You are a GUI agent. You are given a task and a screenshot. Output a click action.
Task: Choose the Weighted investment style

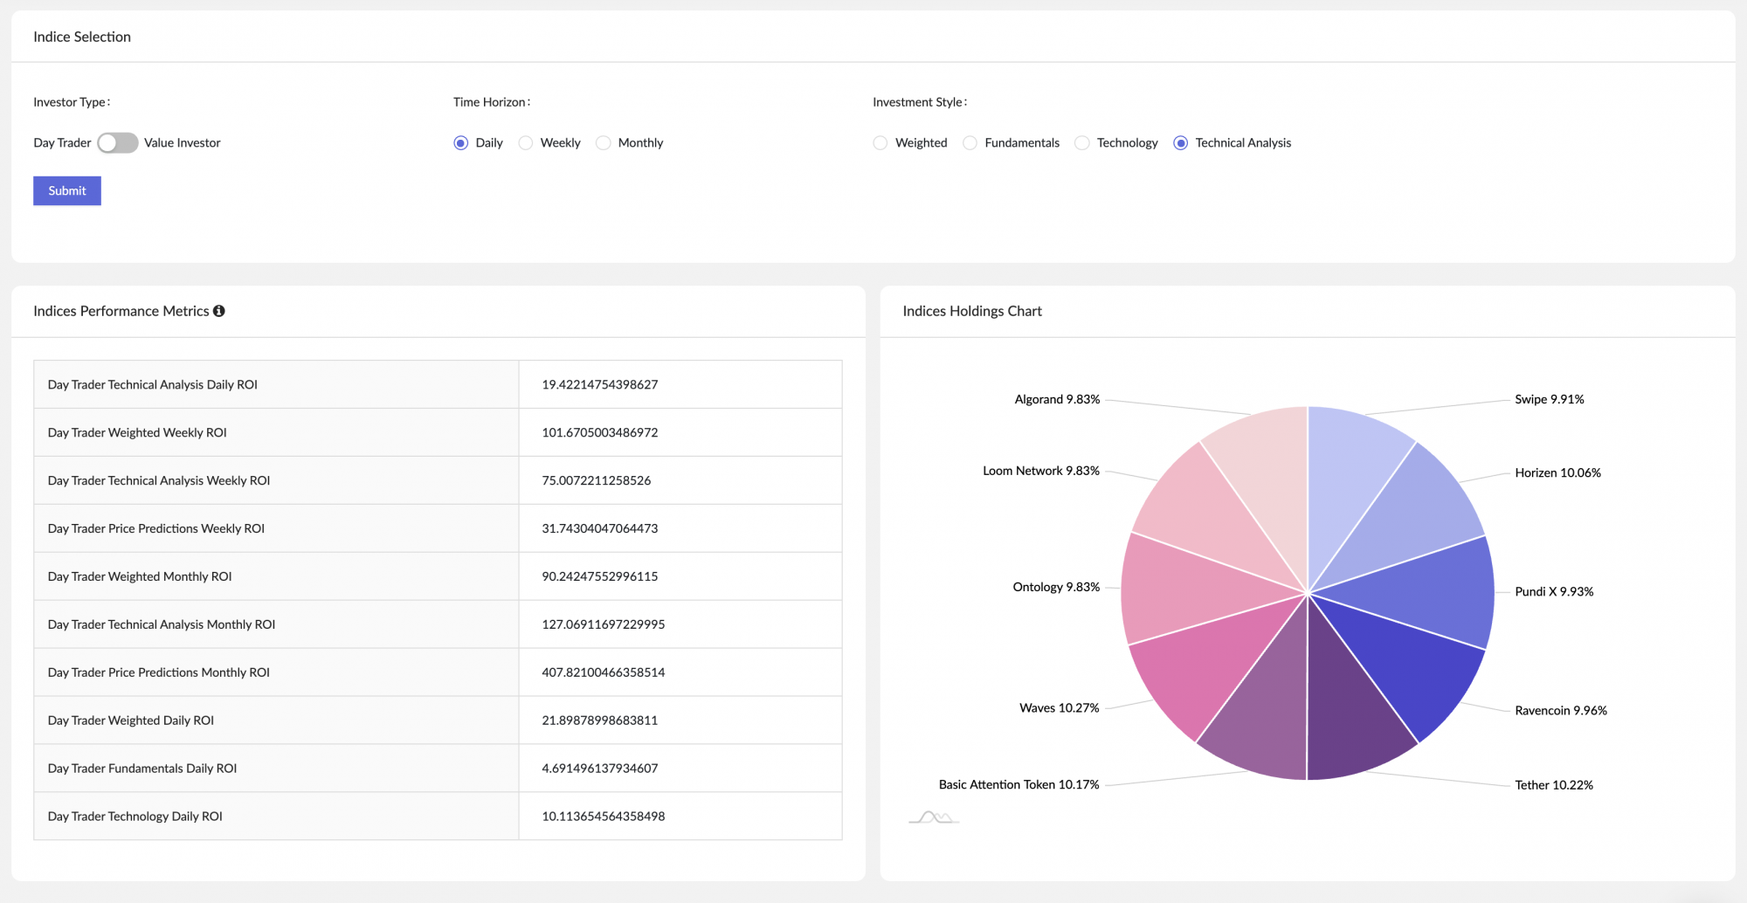coord(880,142)
